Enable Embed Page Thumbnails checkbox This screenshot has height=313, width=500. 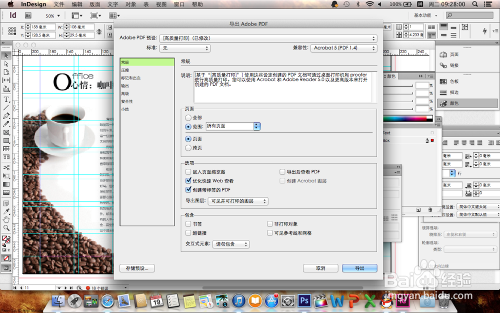pyautogui.click(x=188, y=172)
